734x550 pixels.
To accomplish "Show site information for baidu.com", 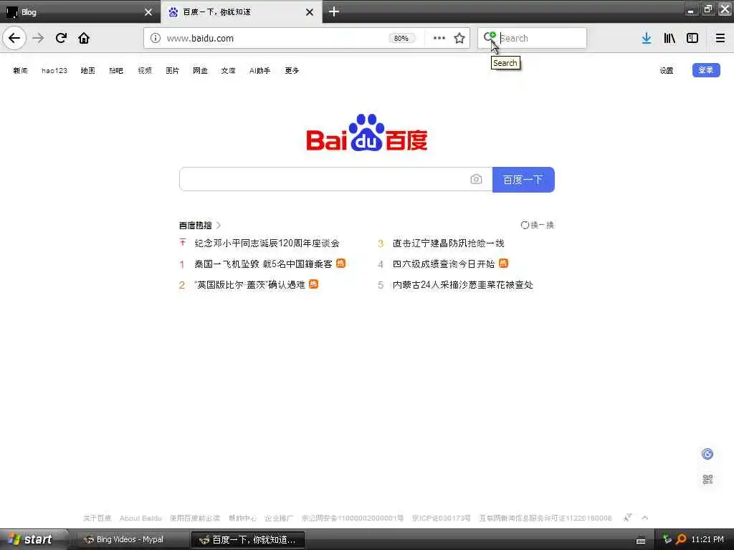I will point(155,39).
